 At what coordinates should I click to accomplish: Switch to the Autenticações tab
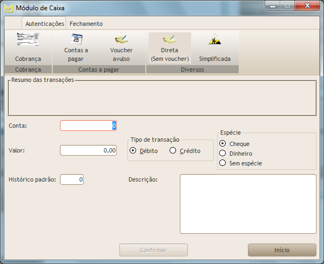pos(44,24)
